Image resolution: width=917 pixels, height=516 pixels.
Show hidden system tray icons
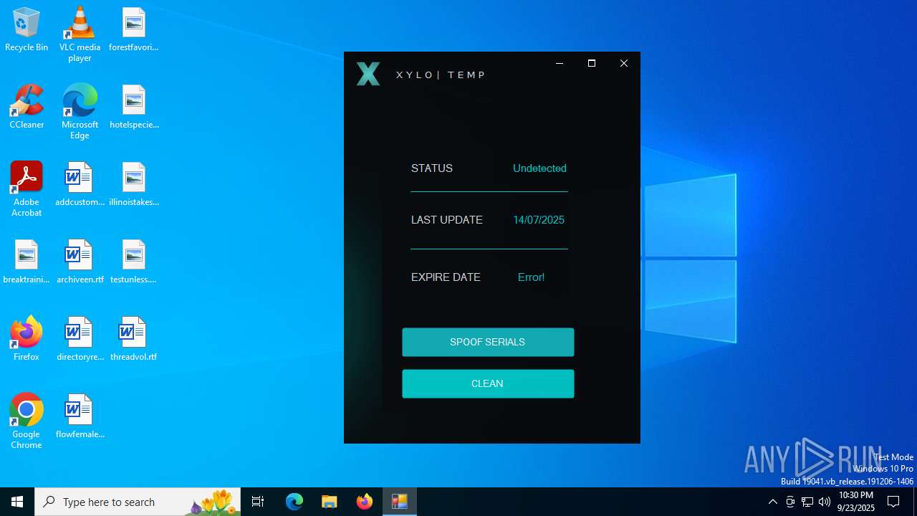(772, 502)
